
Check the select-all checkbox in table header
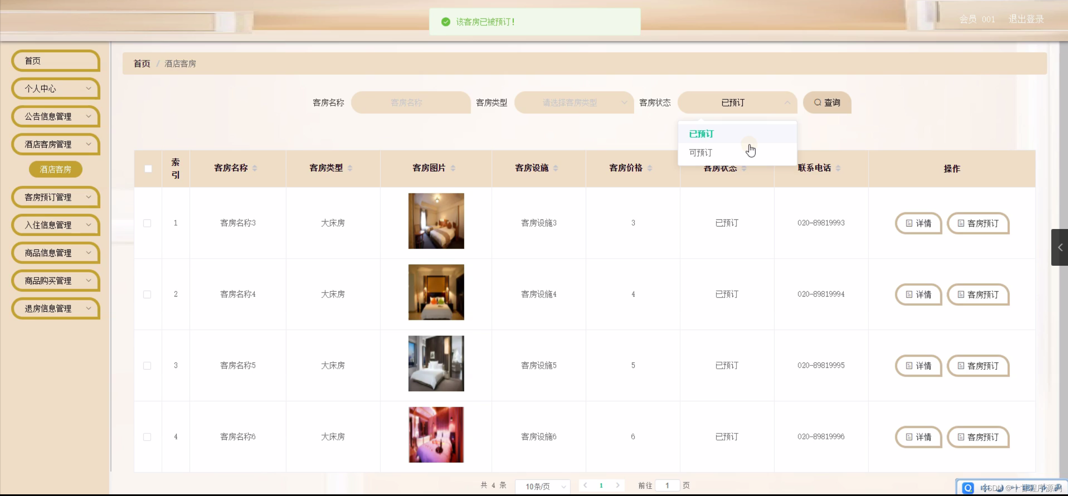(148, 169)
